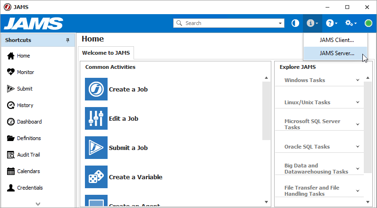Click the History shortcut label

(x=25, y=105)
